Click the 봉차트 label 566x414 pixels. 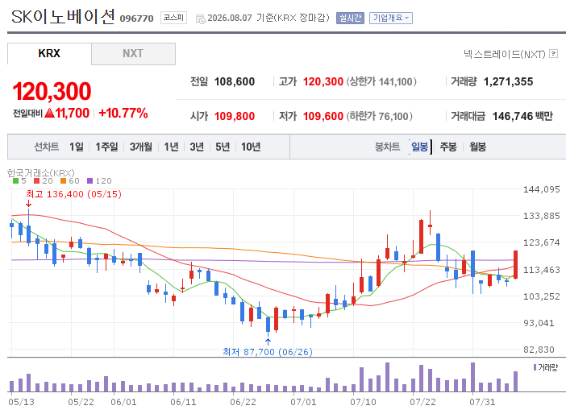point(387,147)
